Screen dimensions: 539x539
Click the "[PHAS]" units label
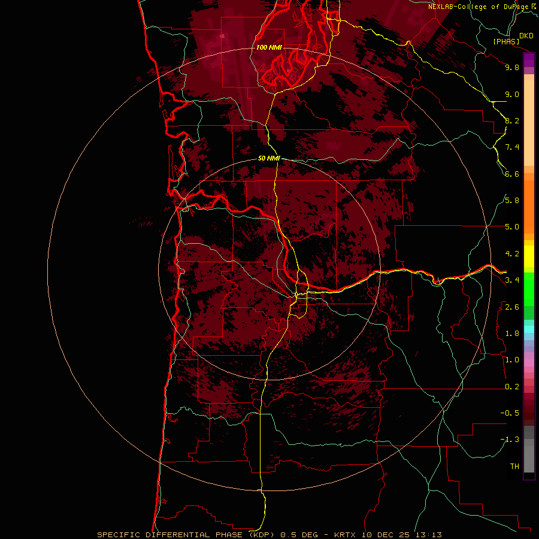click(x=506, y=41)
